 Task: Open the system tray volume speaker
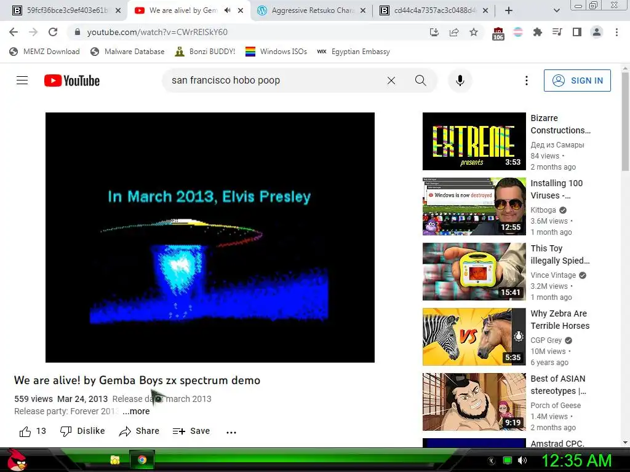coord(522,460)
